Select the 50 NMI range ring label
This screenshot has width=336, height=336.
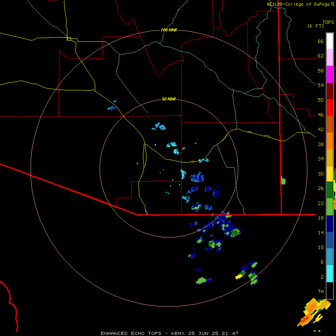pos(169,99)
